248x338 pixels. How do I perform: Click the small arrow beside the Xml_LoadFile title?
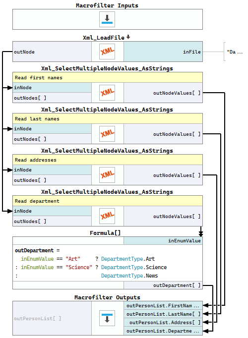[128, 37]
